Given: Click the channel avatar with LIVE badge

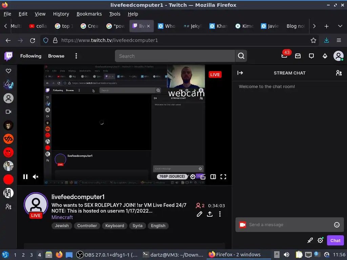Looking at the screenshot, I should coord(36,205).
